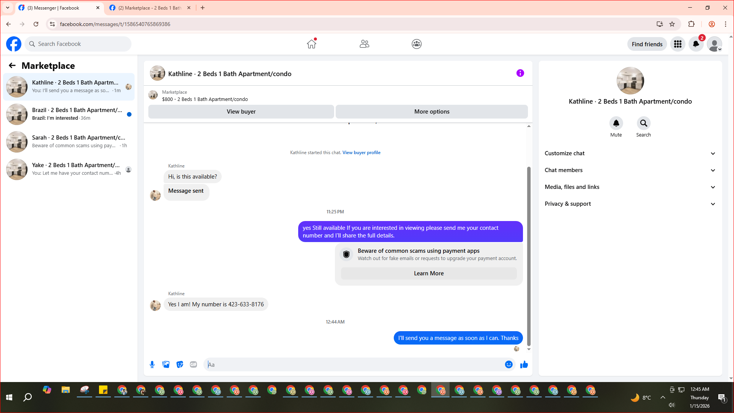The height and width of the screenshot is (413, 734).
Task: Open the emoji picker in message box
Action: pos(508,364)
